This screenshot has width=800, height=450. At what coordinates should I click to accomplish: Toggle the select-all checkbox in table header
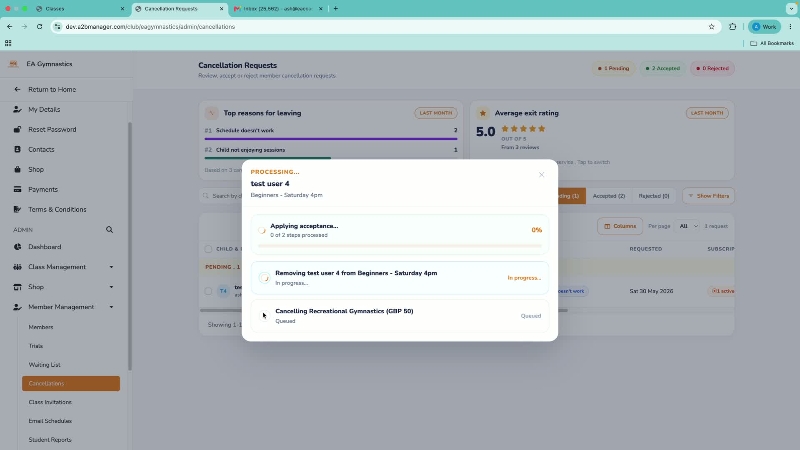coord(208,249)
